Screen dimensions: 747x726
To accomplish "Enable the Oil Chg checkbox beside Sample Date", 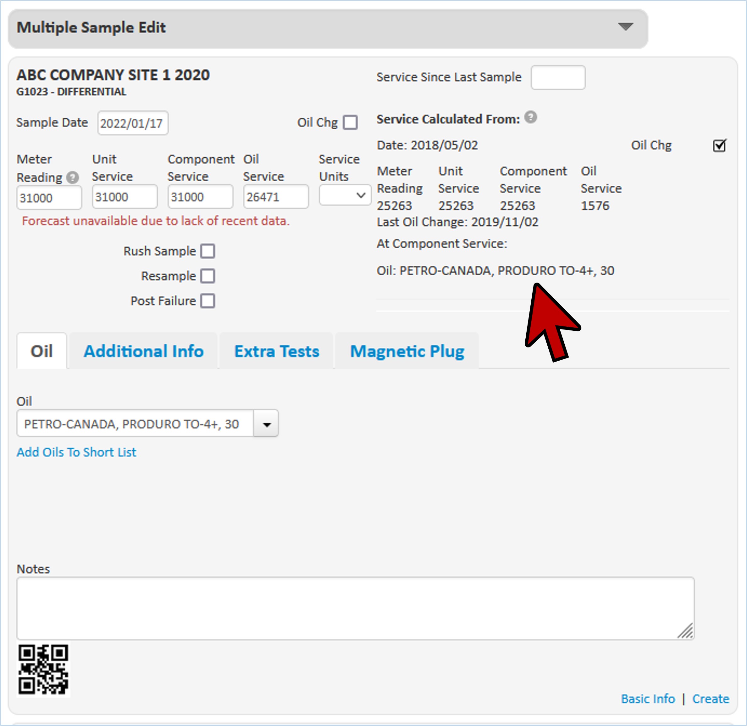I will pyautogui.click(x=350, y=123).
